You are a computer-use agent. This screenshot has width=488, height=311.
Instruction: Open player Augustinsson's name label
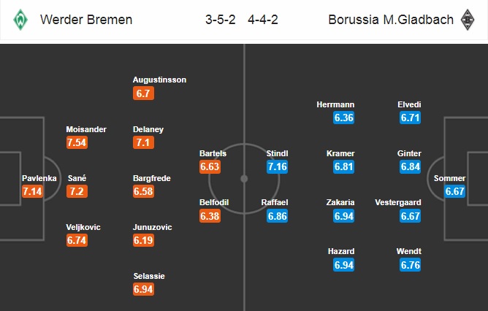(x=159, y=80)
